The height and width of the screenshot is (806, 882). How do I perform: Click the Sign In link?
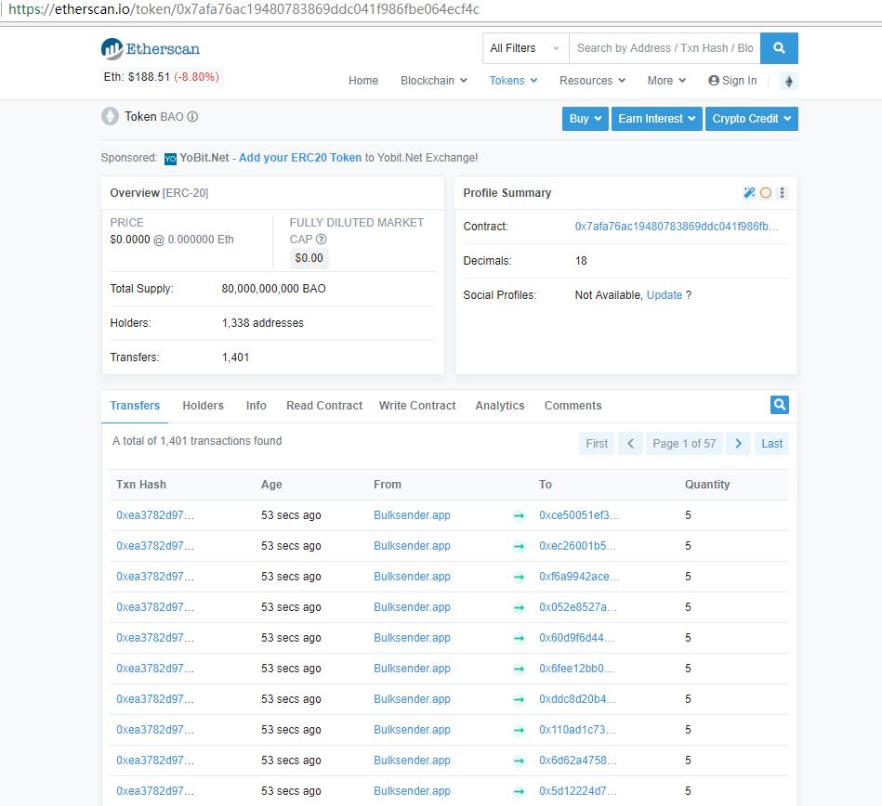pyautogui.click(x=732, y=81)
